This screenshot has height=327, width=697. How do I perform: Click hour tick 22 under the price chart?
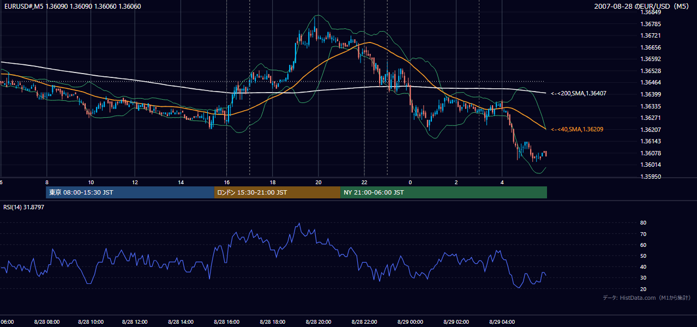click(364, 183)
